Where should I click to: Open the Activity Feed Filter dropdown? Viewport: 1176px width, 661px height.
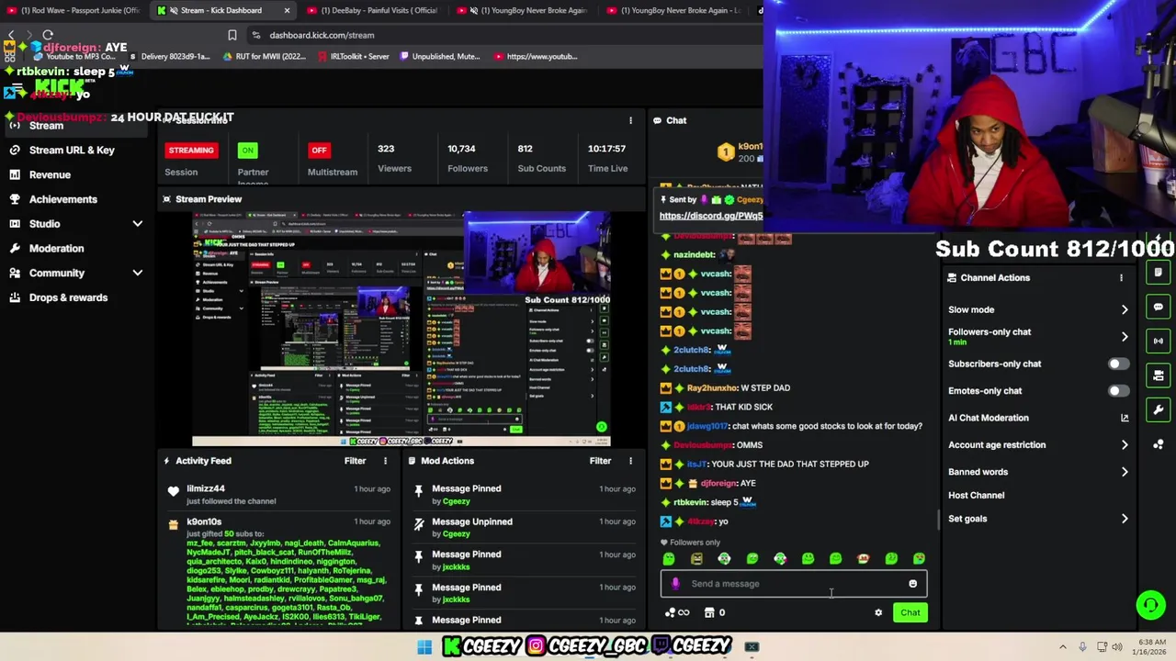[355, 461]
